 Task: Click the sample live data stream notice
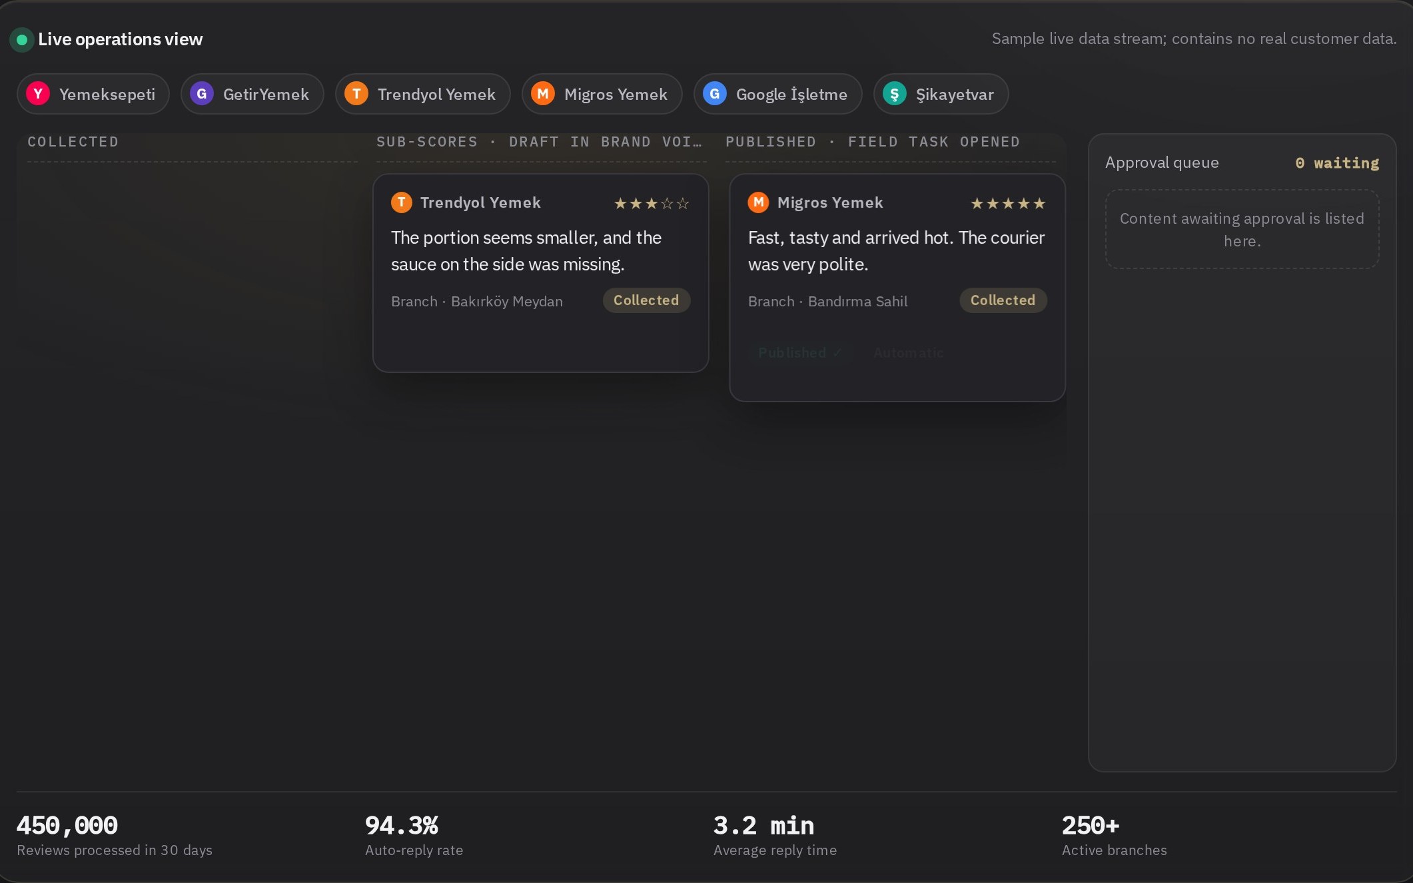(x=1194, y=39)
